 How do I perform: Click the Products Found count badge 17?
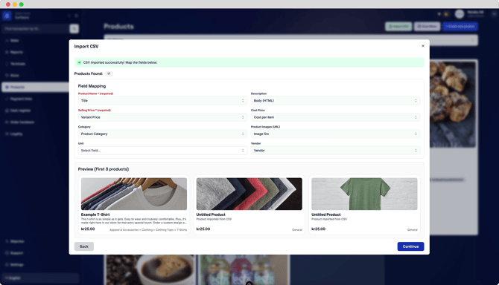109,73
